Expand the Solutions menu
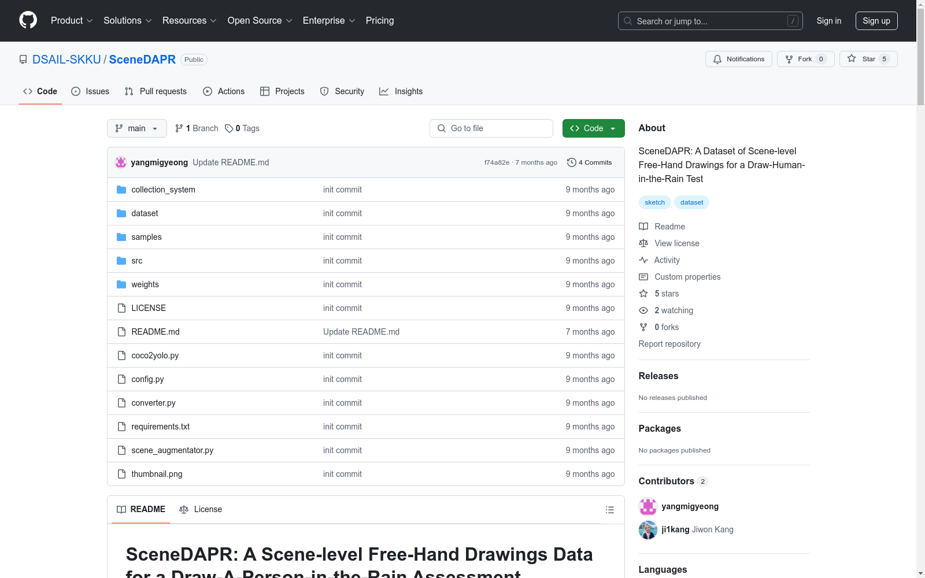 tap(128, 21)
